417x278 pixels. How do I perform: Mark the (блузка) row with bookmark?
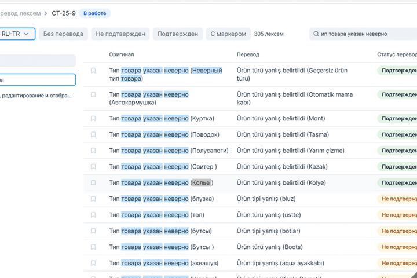point(93,199)
